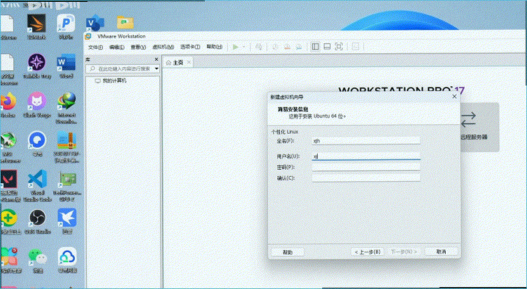Open the colorful app icon with red badge
This screenshot has height=289, width=527.
click(x=9, y=260)
